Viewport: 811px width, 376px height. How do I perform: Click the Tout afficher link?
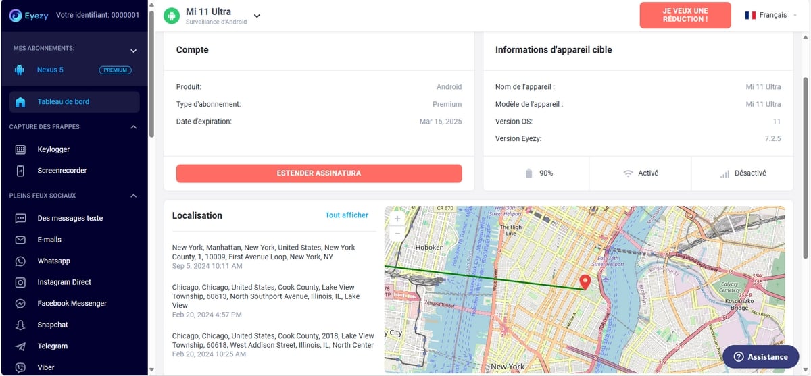pyautogui.click(x=347, y=215)
